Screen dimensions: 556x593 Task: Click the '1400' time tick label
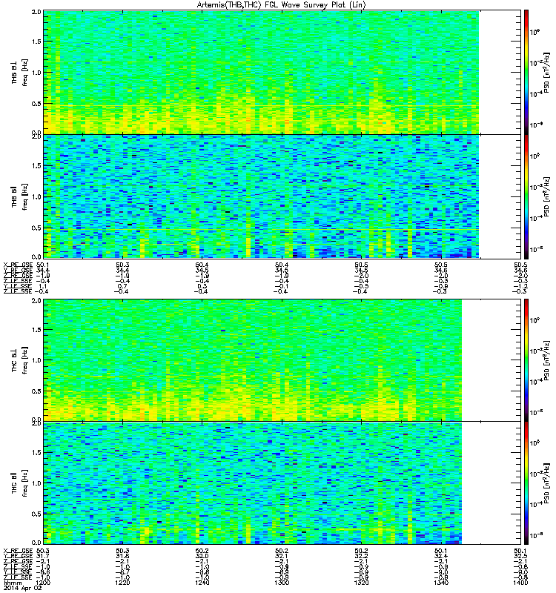click(x=520, y=583)
